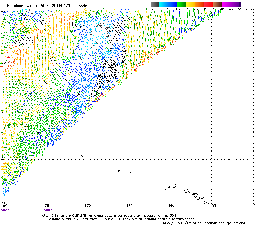This screenshot has height=225, width=256.
Task: Click the legend tick label '25'
Action: [x=195, y=9]
